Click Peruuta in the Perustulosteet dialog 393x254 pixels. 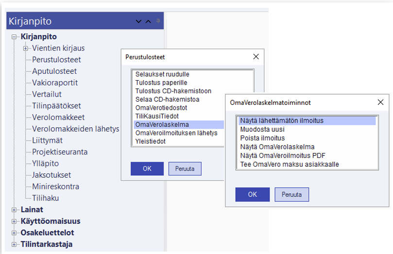185,169
